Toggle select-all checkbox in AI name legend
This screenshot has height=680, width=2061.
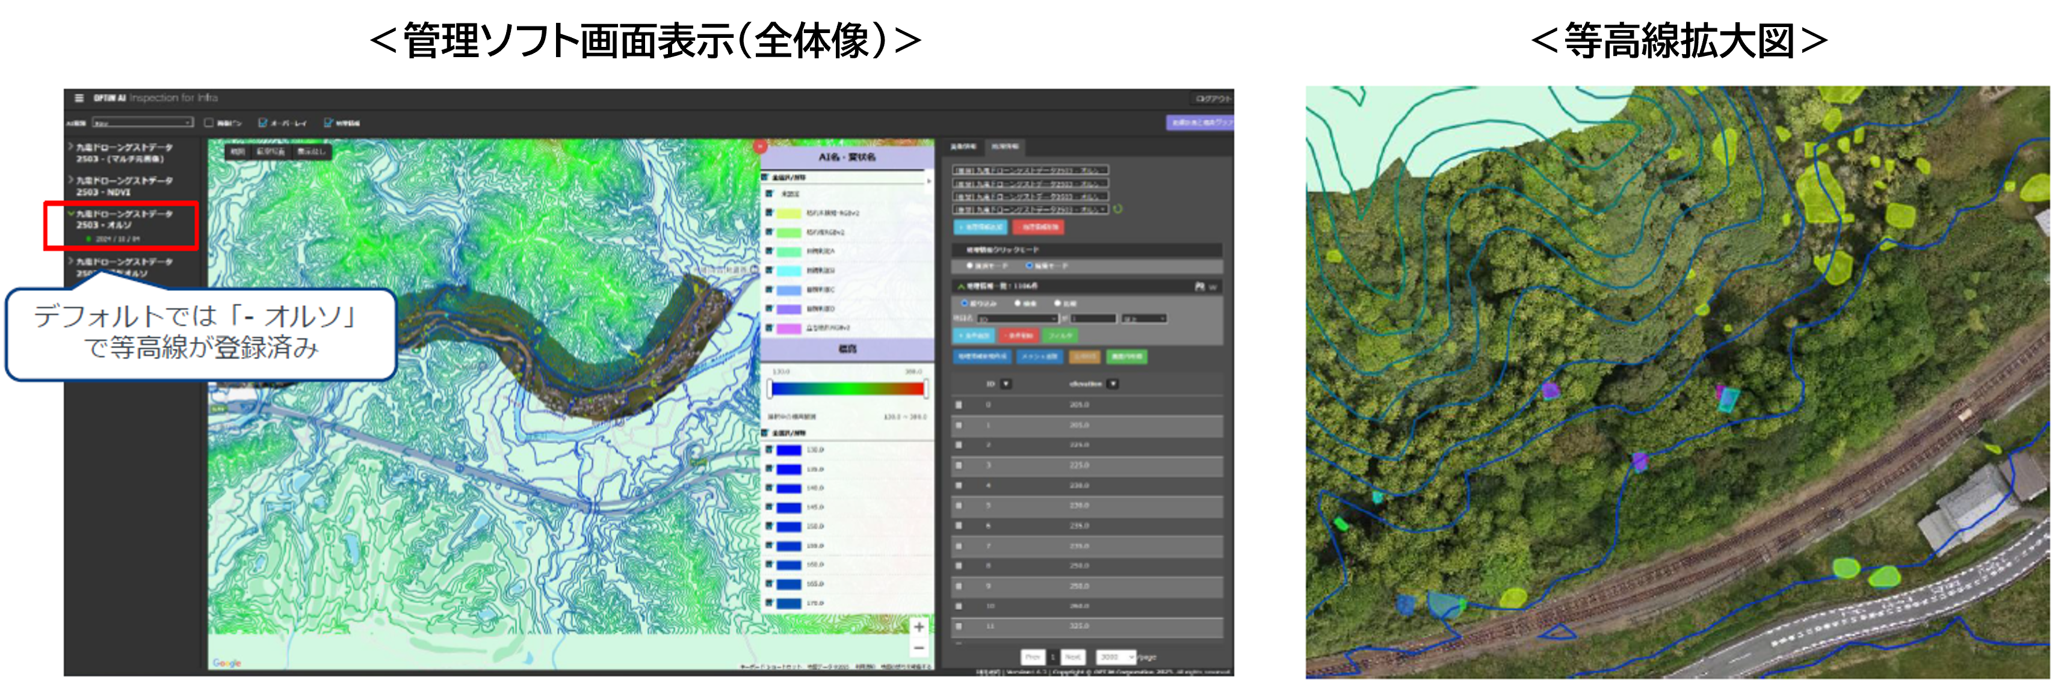point(765,177)
